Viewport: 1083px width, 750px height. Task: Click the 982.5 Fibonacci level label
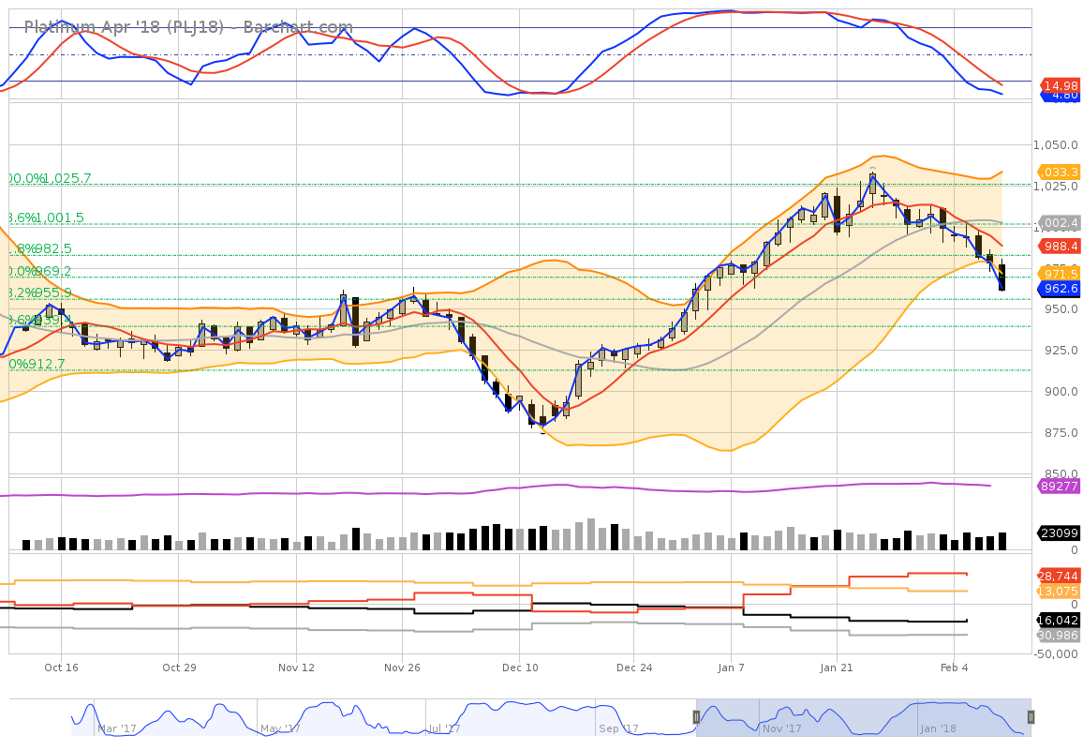tap(55, 248)
